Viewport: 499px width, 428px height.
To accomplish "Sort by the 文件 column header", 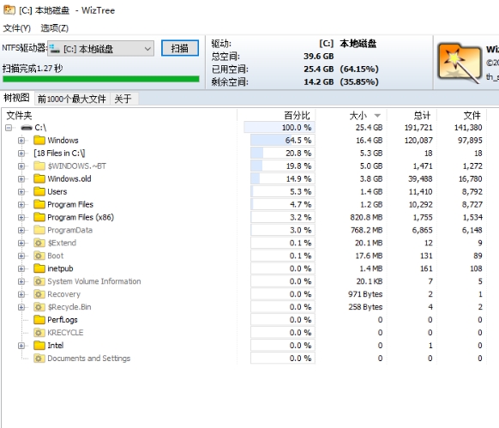I will point(462,115).
